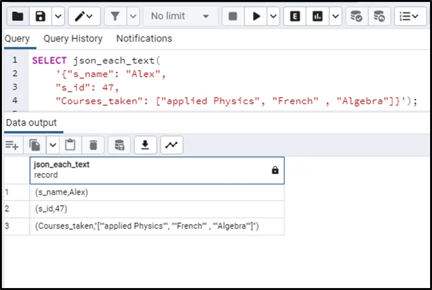This screenshot has width=432, height=290.
Task: Switch to the Query History tab
Action: coord(72,38)
